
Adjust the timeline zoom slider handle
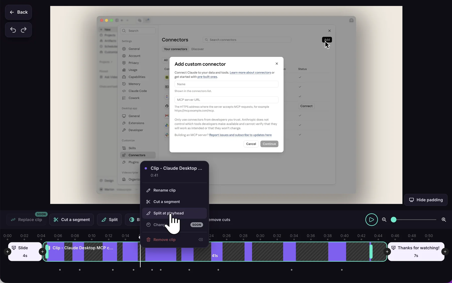[393, 220]
